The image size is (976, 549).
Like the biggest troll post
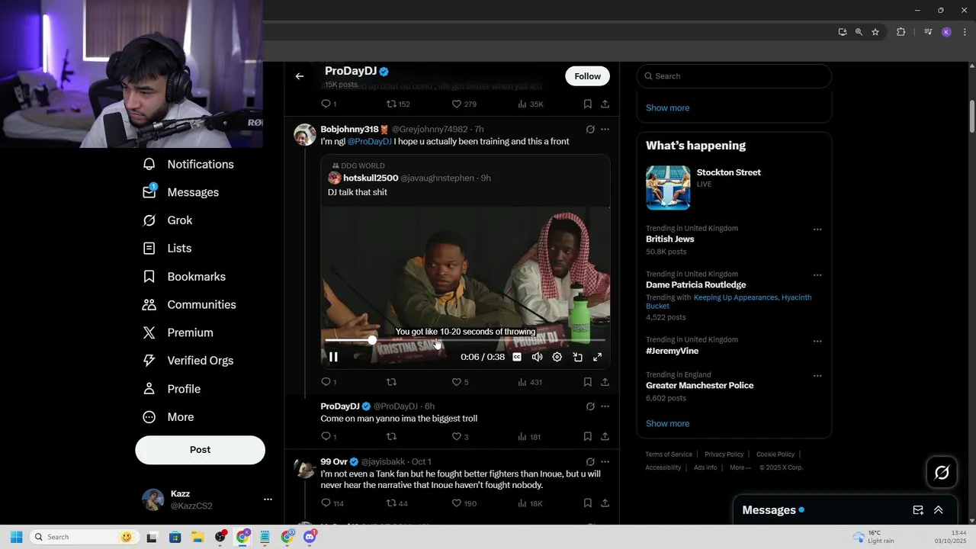(460, 437)
